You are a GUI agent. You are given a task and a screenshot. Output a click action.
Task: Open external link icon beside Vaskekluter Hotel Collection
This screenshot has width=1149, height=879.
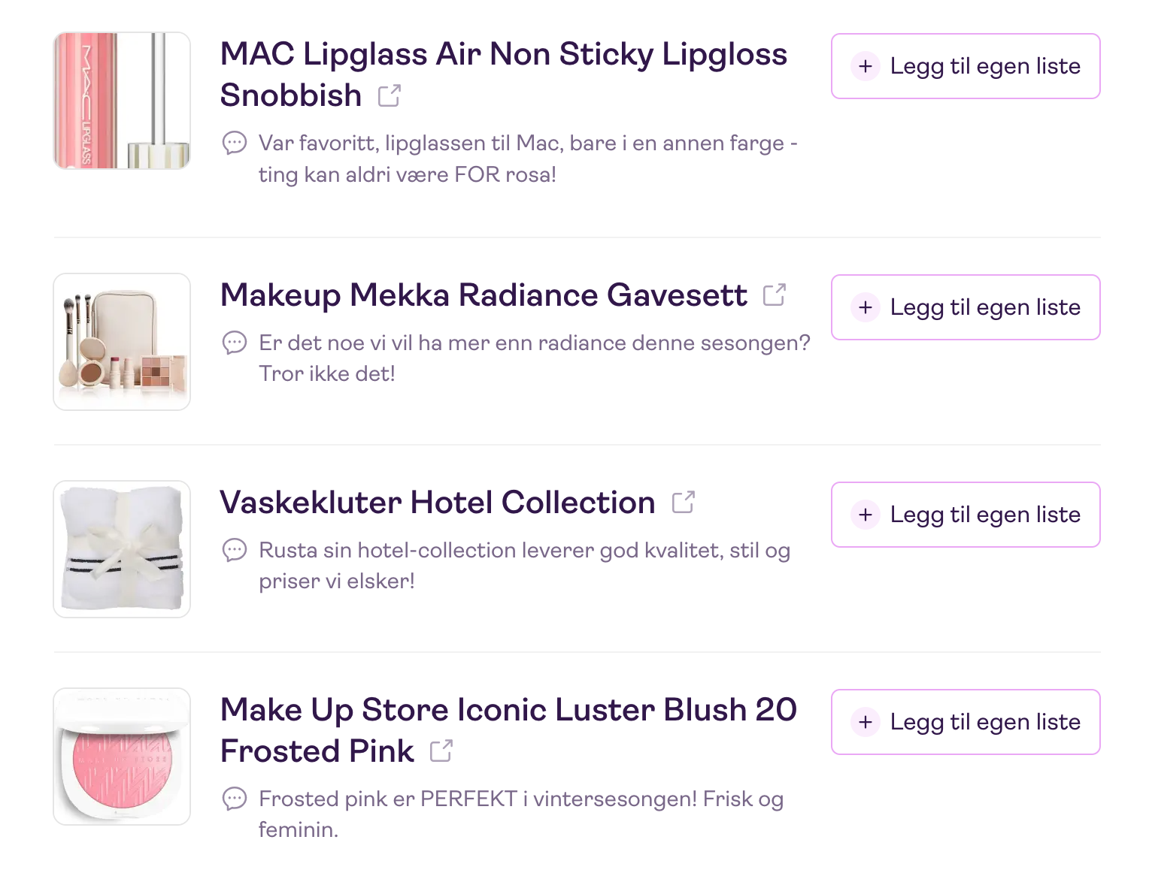pos(683,503)
